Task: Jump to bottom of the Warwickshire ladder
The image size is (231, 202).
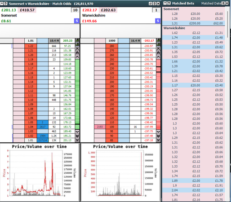Action: pyautogui.click(x=158, y=140)
